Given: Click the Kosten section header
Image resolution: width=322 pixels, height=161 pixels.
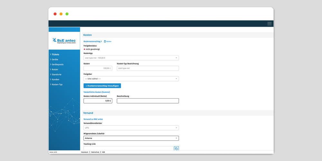Looking at the screenshot, I should click(x=178, y=35).
